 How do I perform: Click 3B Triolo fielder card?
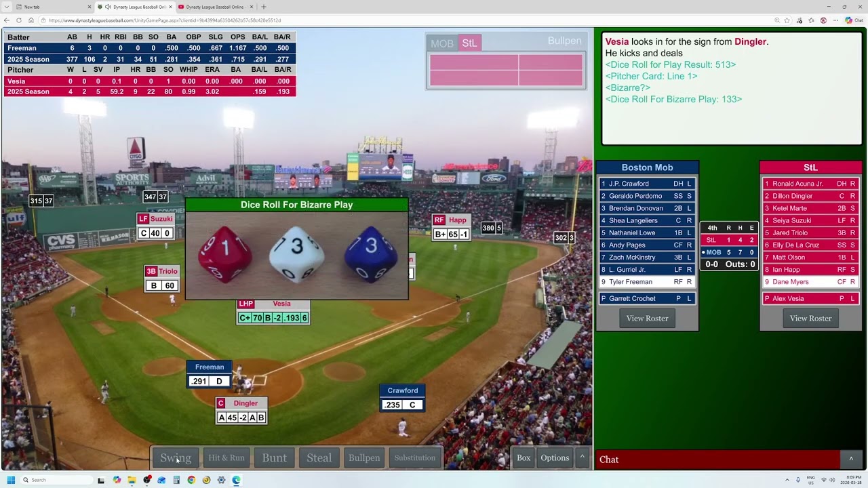pos(161,279)
